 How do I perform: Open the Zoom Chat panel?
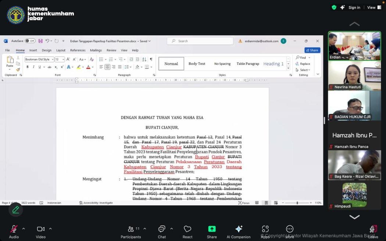point(162,229)
